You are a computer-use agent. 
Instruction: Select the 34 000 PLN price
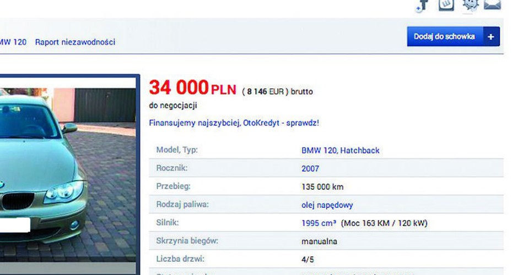coord(193,87)
